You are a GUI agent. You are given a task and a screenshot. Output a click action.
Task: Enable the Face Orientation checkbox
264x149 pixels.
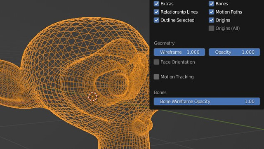[x=156, y=62]
